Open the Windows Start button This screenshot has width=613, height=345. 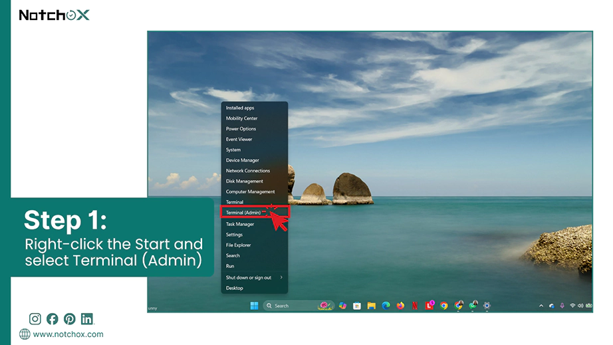pos(254,306)
